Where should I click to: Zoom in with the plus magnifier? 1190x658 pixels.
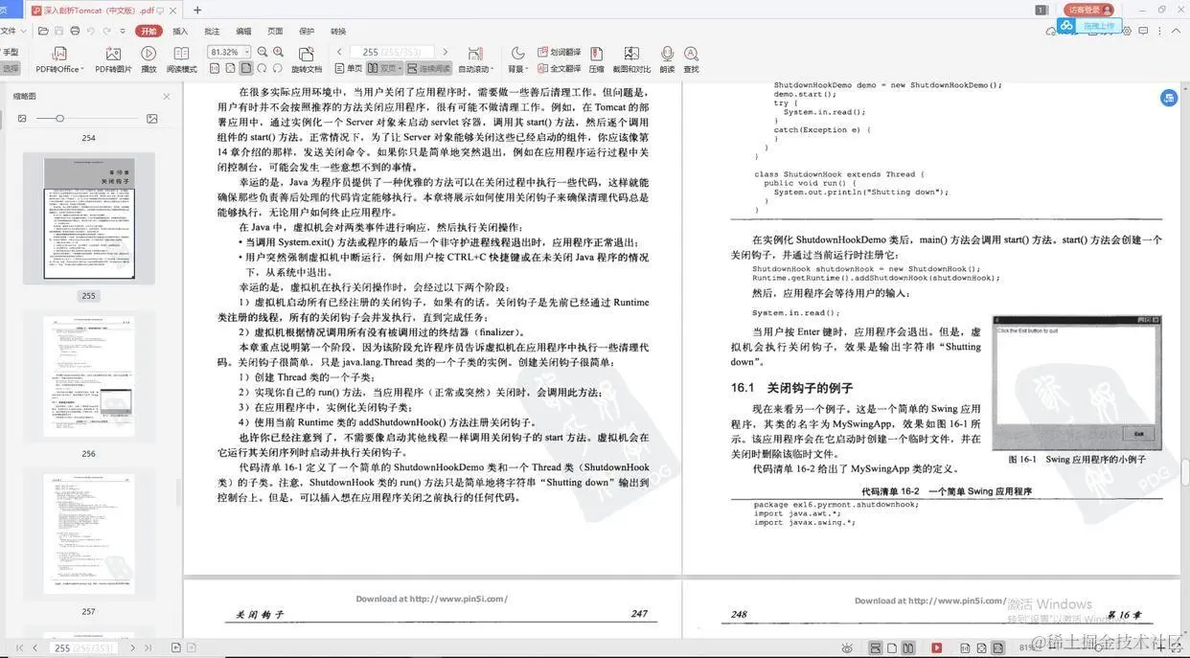click(278, 52)
